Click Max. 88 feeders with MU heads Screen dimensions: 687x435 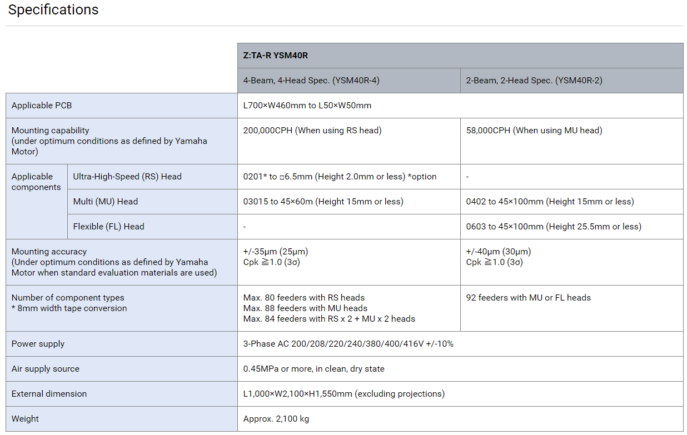point(305,308)
